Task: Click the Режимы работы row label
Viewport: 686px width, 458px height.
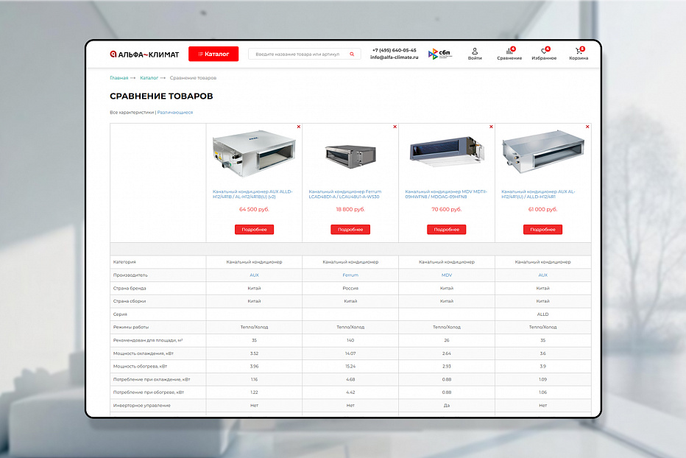Action: click(131, 327)
